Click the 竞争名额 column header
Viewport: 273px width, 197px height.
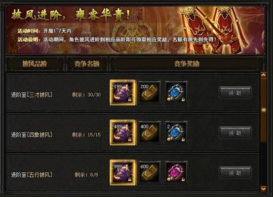[x=87, y=64]
